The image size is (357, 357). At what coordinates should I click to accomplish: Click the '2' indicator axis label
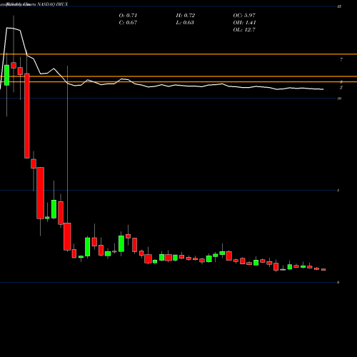coord(341,88)
